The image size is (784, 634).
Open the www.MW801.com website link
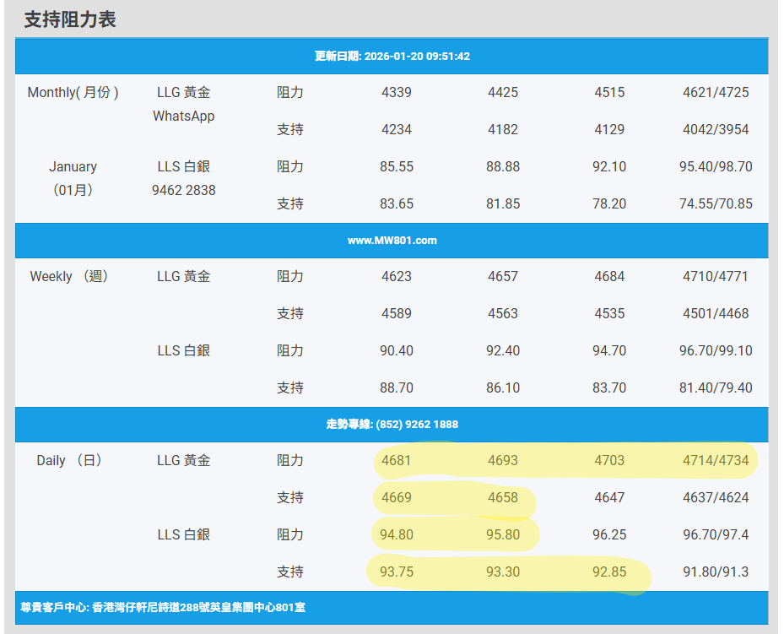coord(392,241)
